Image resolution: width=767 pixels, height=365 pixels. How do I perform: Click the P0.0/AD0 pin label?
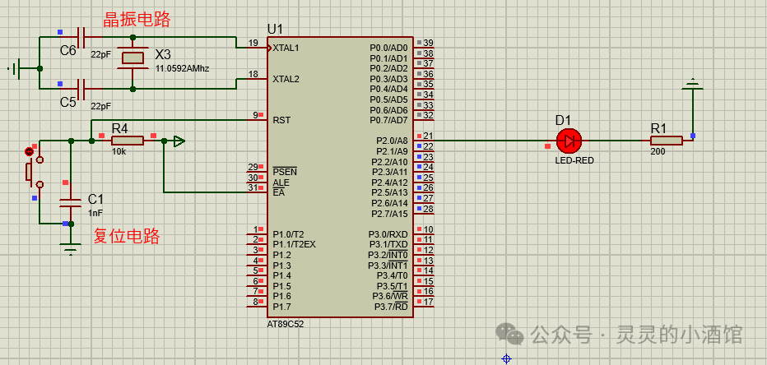coord(389,48)
